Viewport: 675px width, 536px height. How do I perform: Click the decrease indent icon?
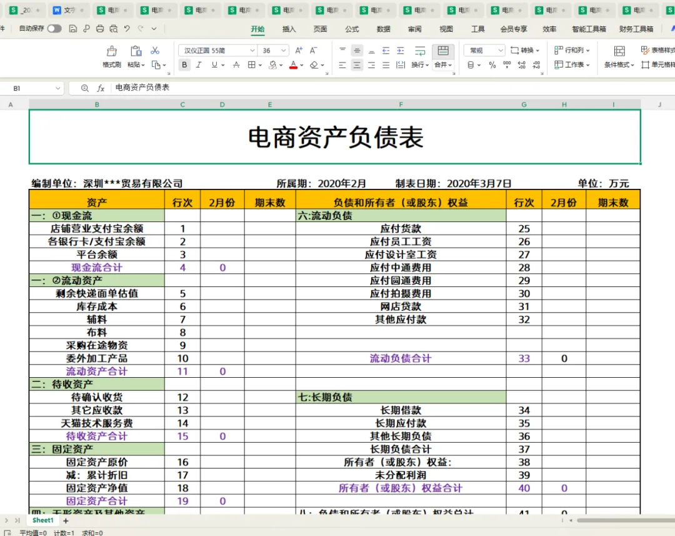(x=386, y=51)
